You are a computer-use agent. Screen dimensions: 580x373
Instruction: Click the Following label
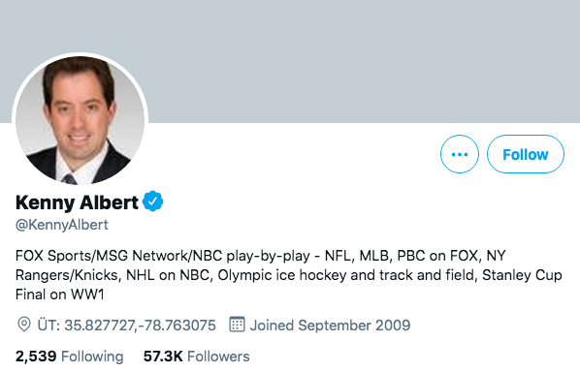coord(92,357)
